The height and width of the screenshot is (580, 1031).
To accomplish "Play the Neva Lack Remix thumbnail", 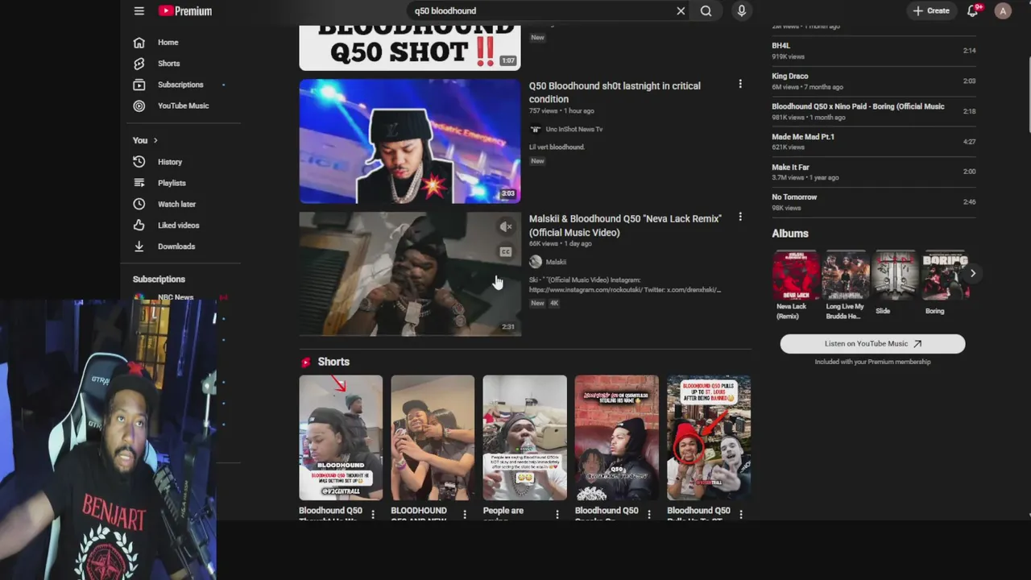I will [x=410, y=274].
